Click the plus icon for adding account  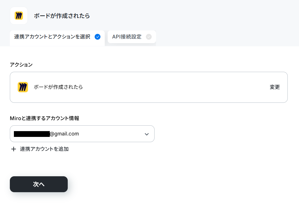coord(14,149)
